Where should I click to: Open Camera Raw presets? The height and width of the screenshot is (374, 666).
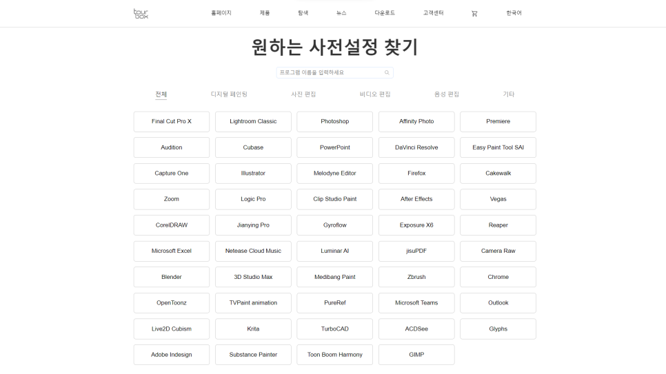pos(498,251)
